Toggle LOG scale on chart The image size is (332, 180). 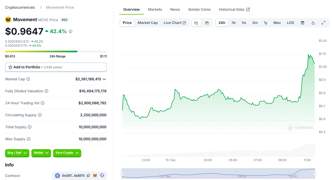290,23
